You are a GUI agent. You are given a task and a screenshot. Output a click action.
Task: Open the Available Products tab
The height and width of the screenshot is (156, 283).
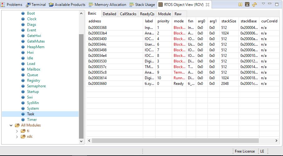tap(67, 5)
